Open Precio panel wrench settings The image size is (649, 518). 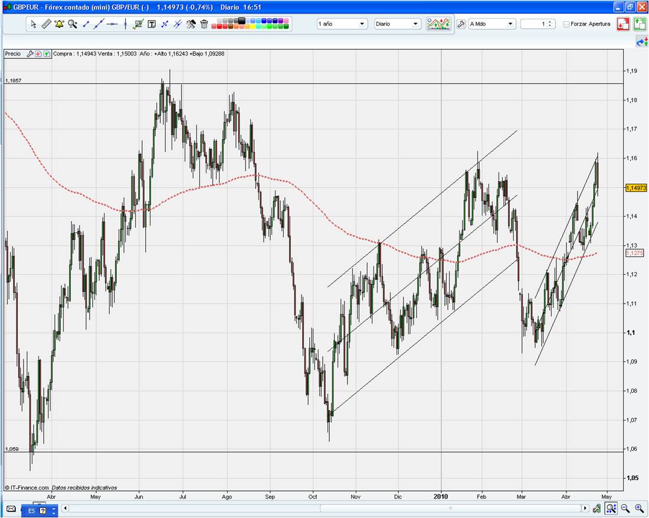(x=30, y=54)
